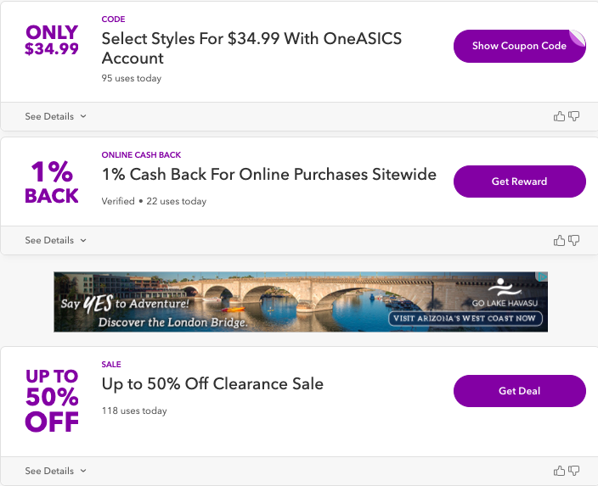The width and height of the screenshot is (598, 486).
Task: Click the ONLY $34.99 badge
Action: (52, 41)
